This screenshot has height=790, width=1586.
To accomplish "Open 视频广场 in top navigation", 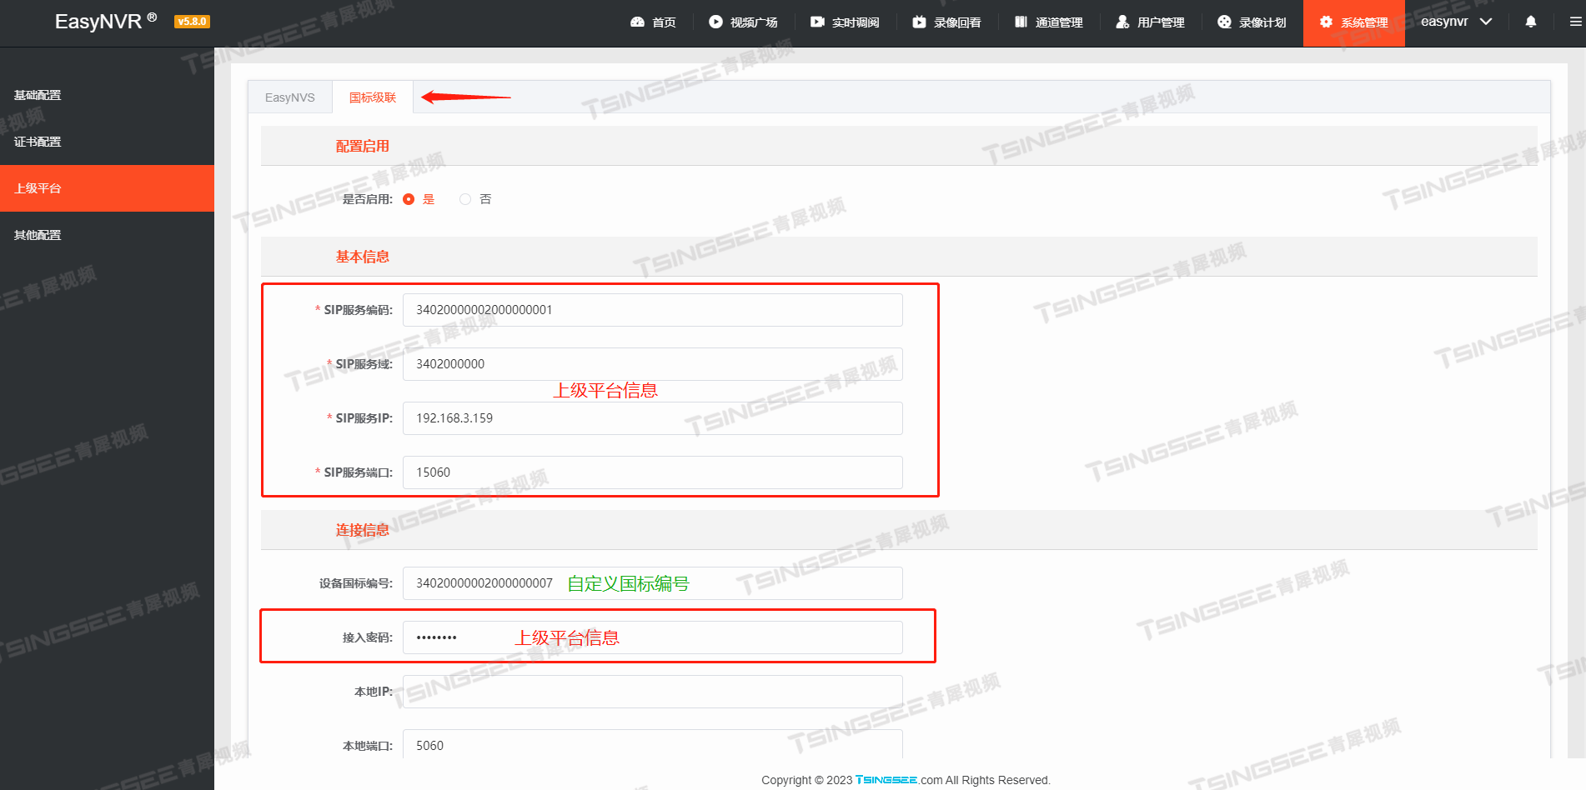I will pyautogui.click(x=743, y=22).
